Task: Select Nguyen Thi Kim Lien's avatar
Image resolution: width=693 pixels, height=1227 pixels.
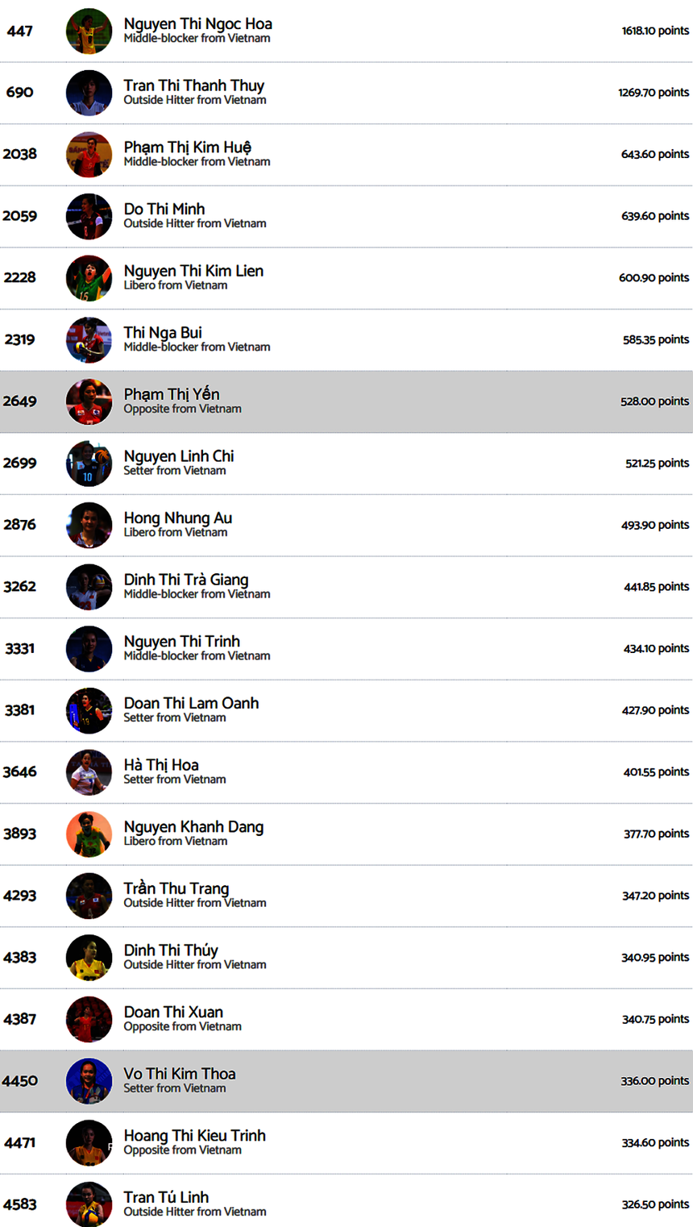Action: 89,278
